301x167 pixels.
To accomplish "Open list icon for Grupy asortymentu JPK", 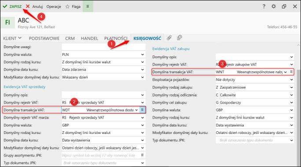I will click(x=142, y=155).
